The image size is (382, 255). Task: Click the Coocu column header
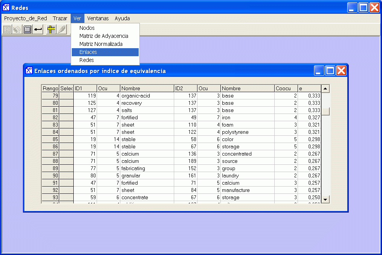286,88
